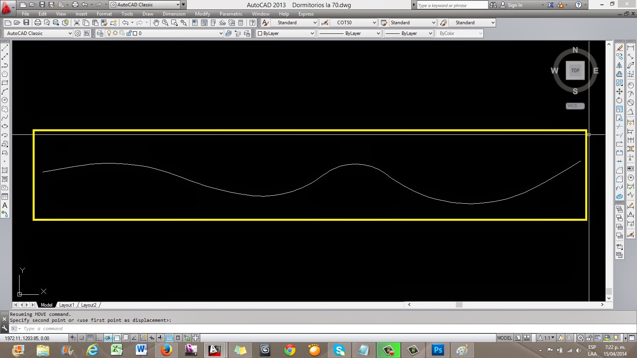Open Photoshop from the taskbar
Viewport: 637px width, 358px height.
(x=438, y=350)
